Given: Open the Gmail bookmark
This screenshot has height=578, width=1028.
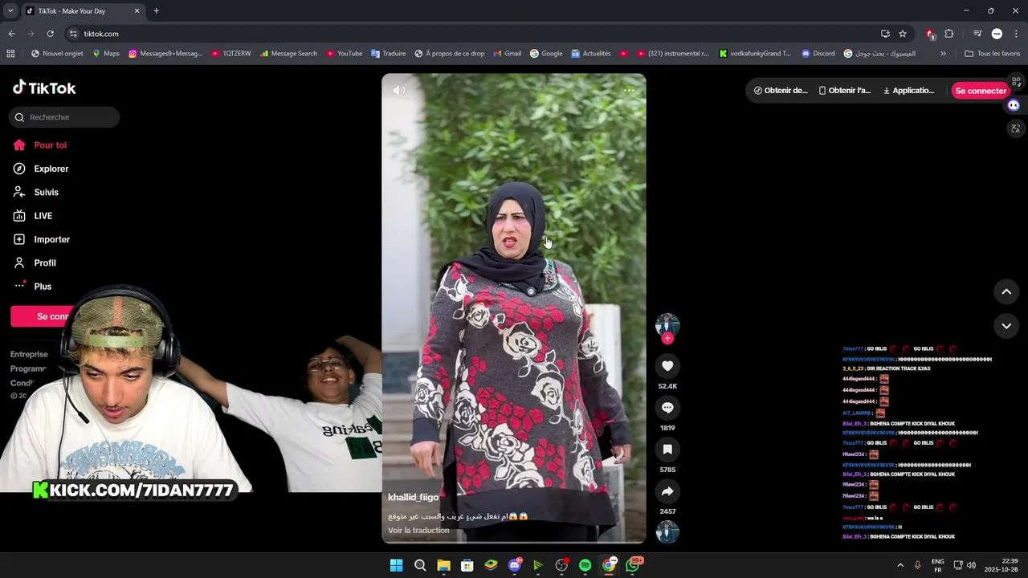Looking at the screenshot, I should pyautogui.click(x=507, y=54).
